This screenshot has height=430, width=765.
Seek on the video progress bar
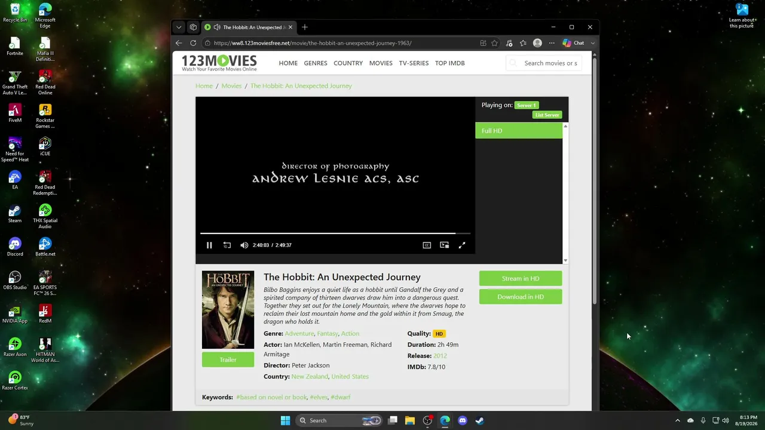point(335,233)
